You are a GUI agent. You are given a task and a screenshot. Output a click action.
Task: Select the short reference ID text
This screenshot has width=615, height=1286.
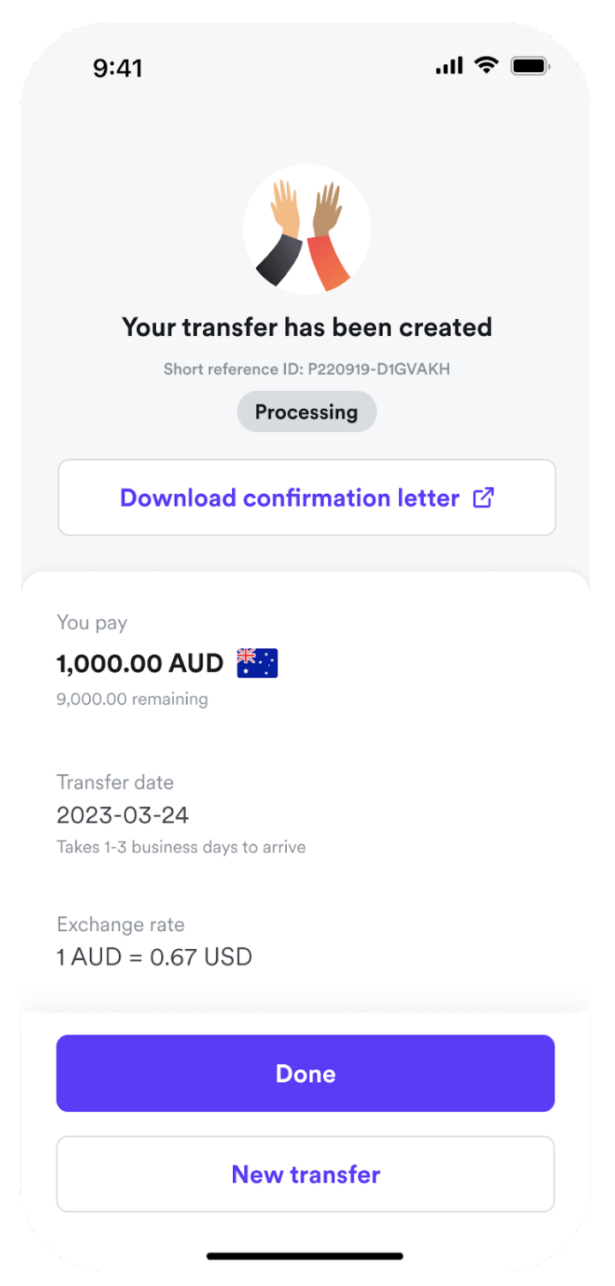point(307,370)
